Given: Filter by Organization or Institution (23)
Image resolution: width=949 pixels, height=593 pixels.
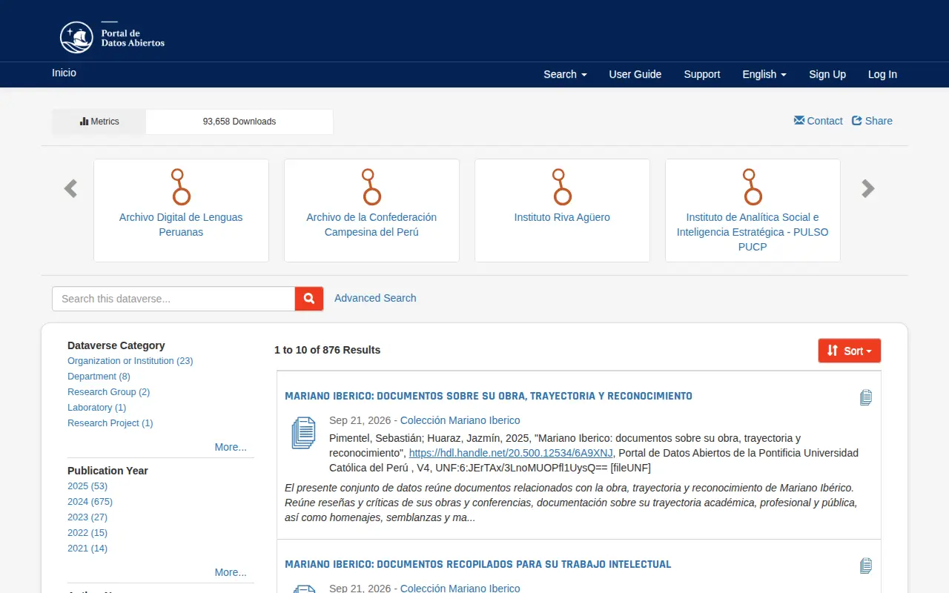Looking at the screenshot, I should pyautogui.click(x=130, y=361).
